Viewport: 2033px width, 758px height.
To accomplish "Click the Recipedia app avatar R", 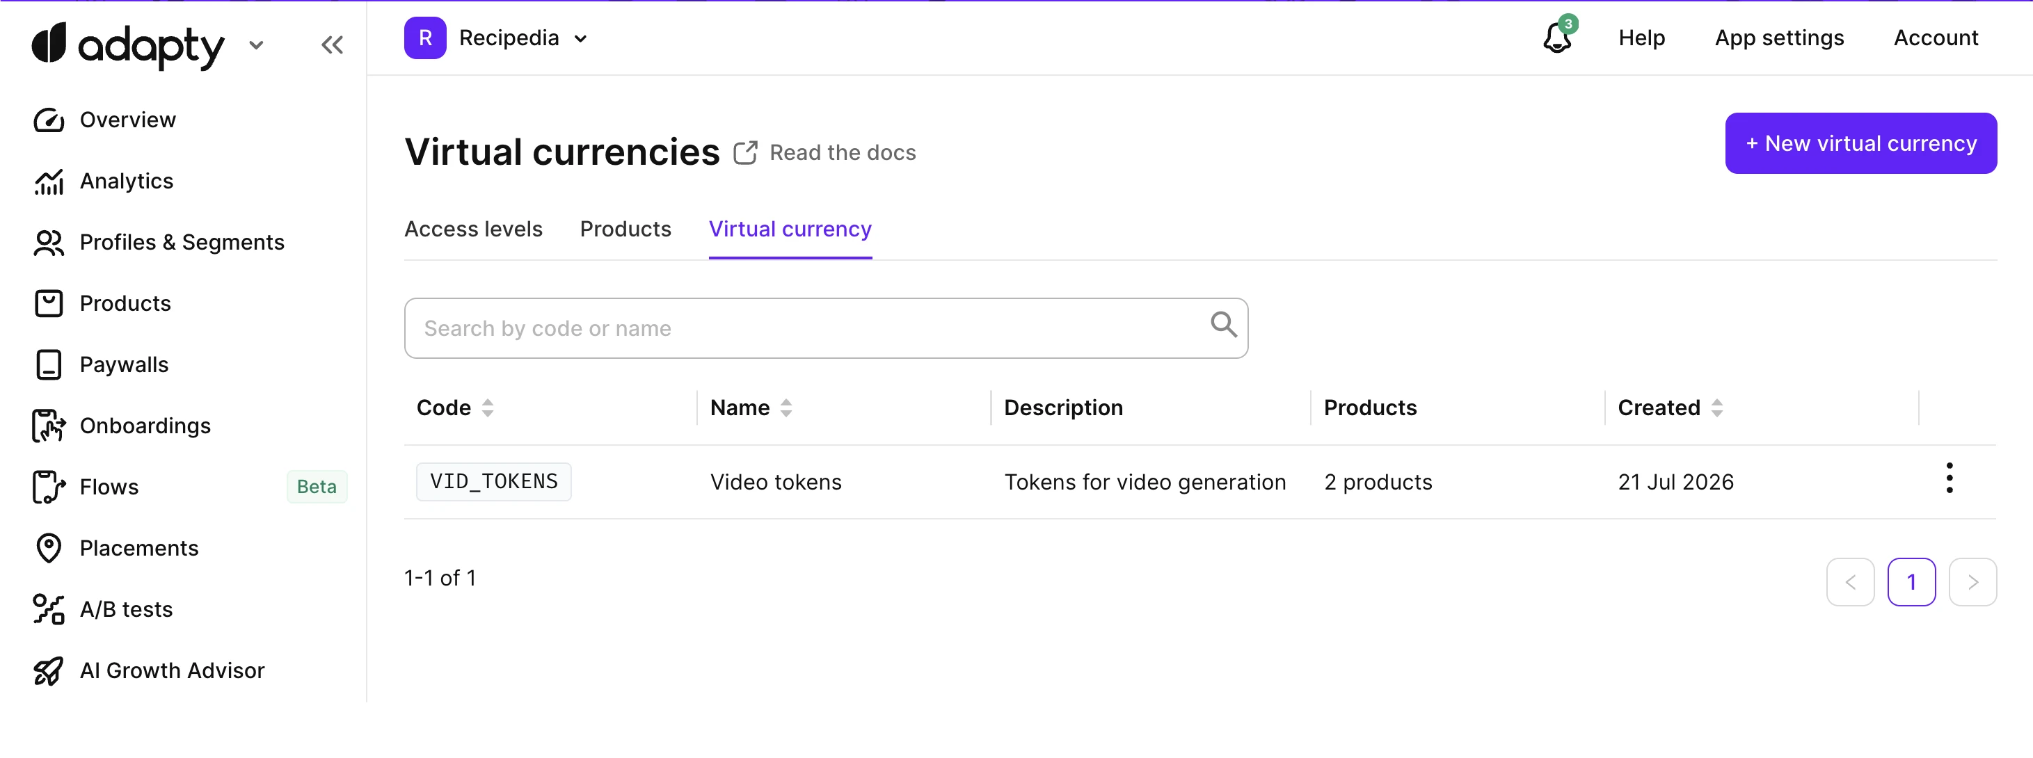I will click(x=425, y=38).
